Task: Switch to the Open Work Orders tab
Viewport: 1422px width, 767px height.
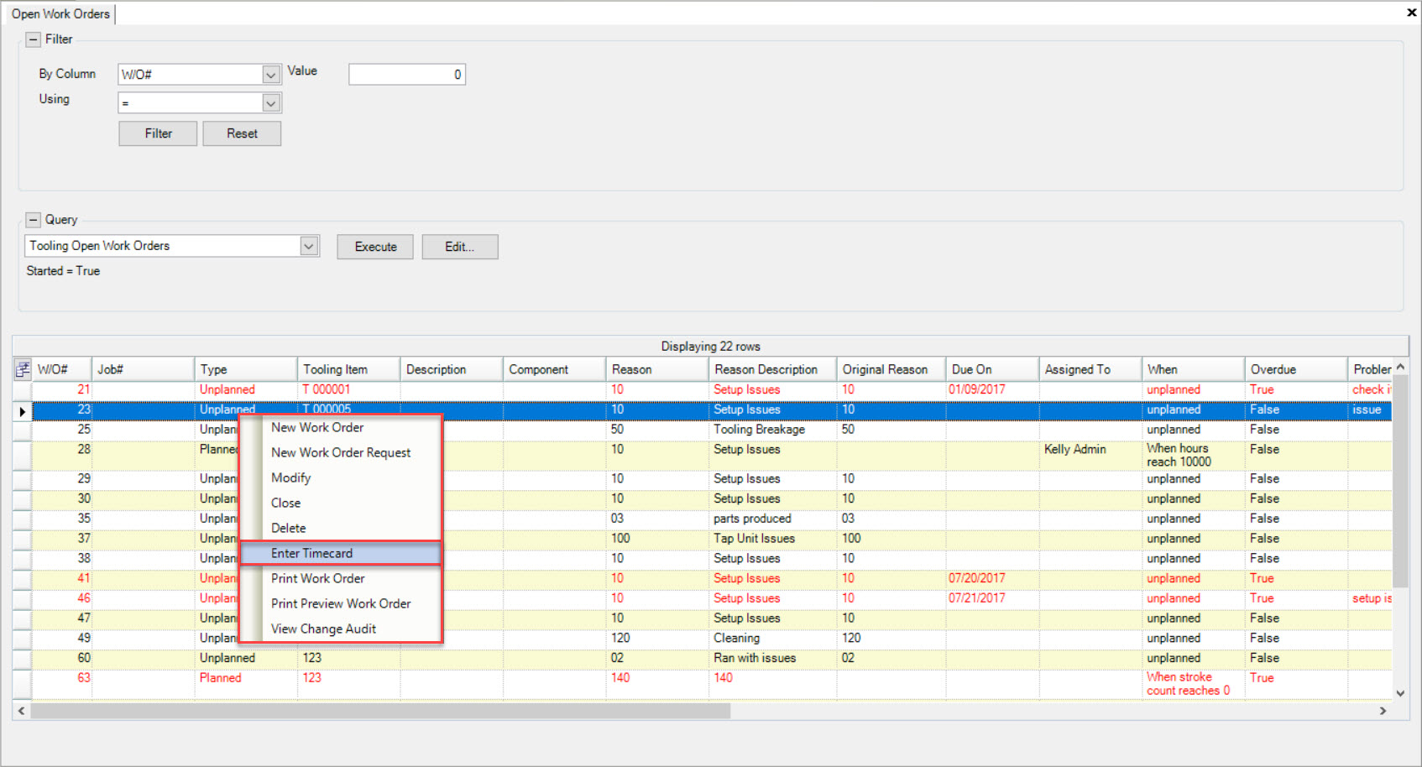Action: pyautogui.click(x=60, y=14)
